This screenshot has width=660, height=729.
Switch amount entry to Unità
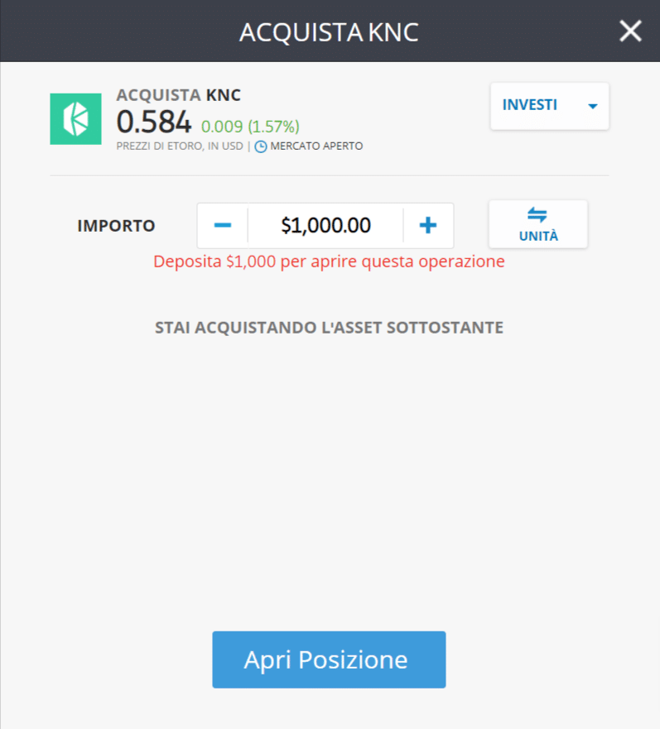tap(538, 224)
